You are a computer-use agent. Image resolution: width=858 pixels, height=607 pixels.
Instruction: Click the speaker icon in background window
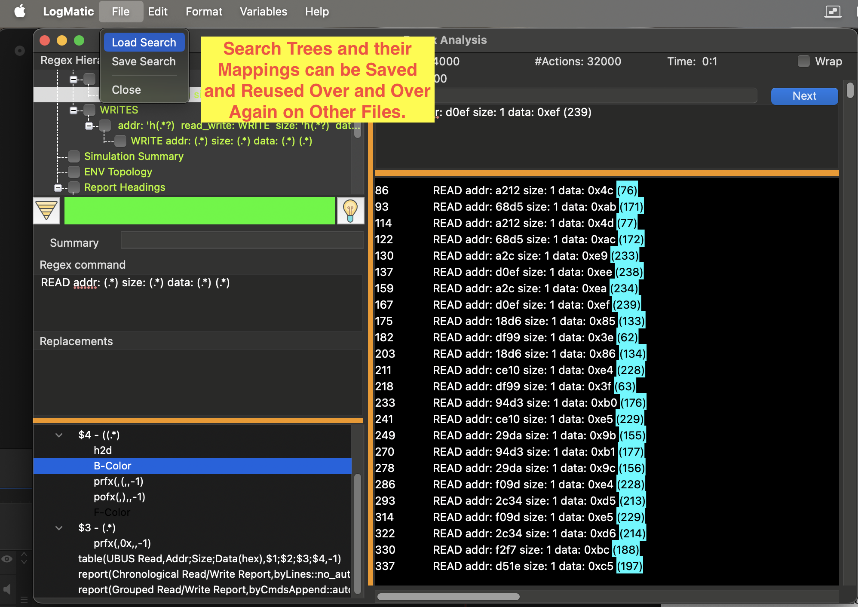point(7,589)
